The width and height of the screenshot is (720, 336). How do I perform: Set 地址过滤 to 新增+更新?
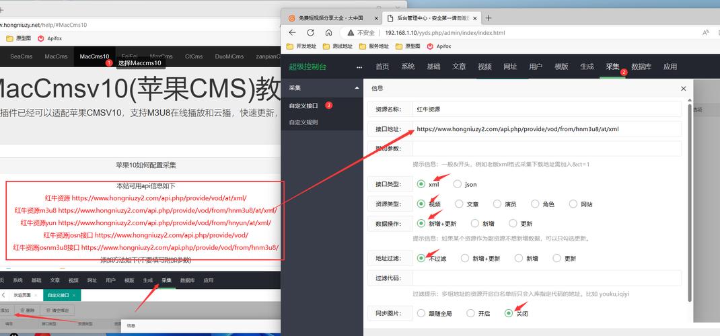465,258
